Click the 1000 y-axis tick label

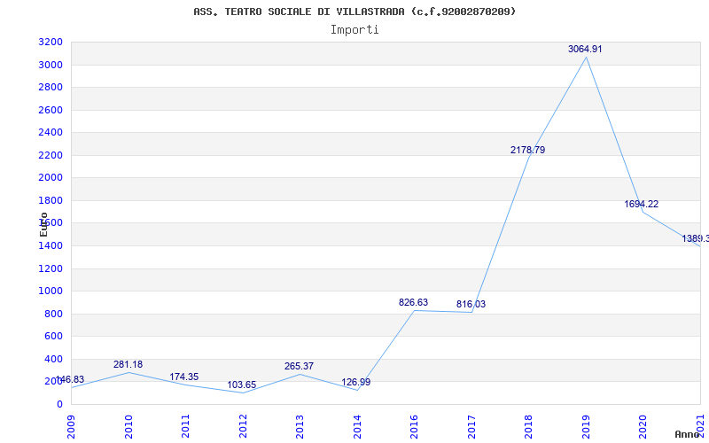point(51,291)
